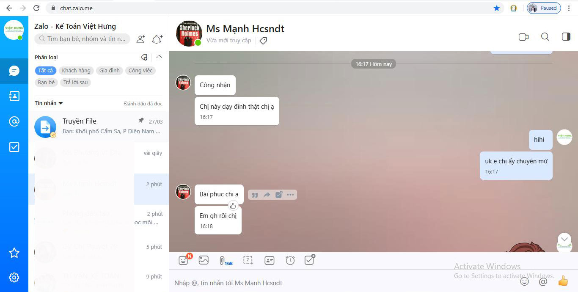Viewport: 578px width, 292px height.
Task: Search messages in this conversation
Action: tap(545, 37)
